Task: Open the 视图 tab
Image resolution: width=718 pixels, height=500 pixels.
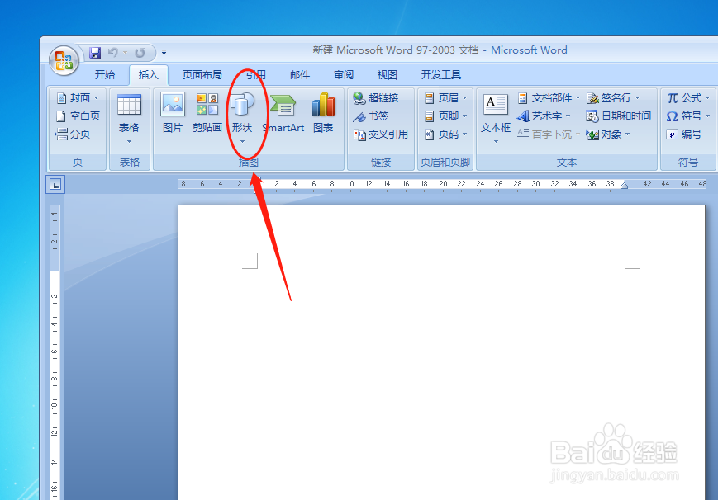Action: coord(387,74)
